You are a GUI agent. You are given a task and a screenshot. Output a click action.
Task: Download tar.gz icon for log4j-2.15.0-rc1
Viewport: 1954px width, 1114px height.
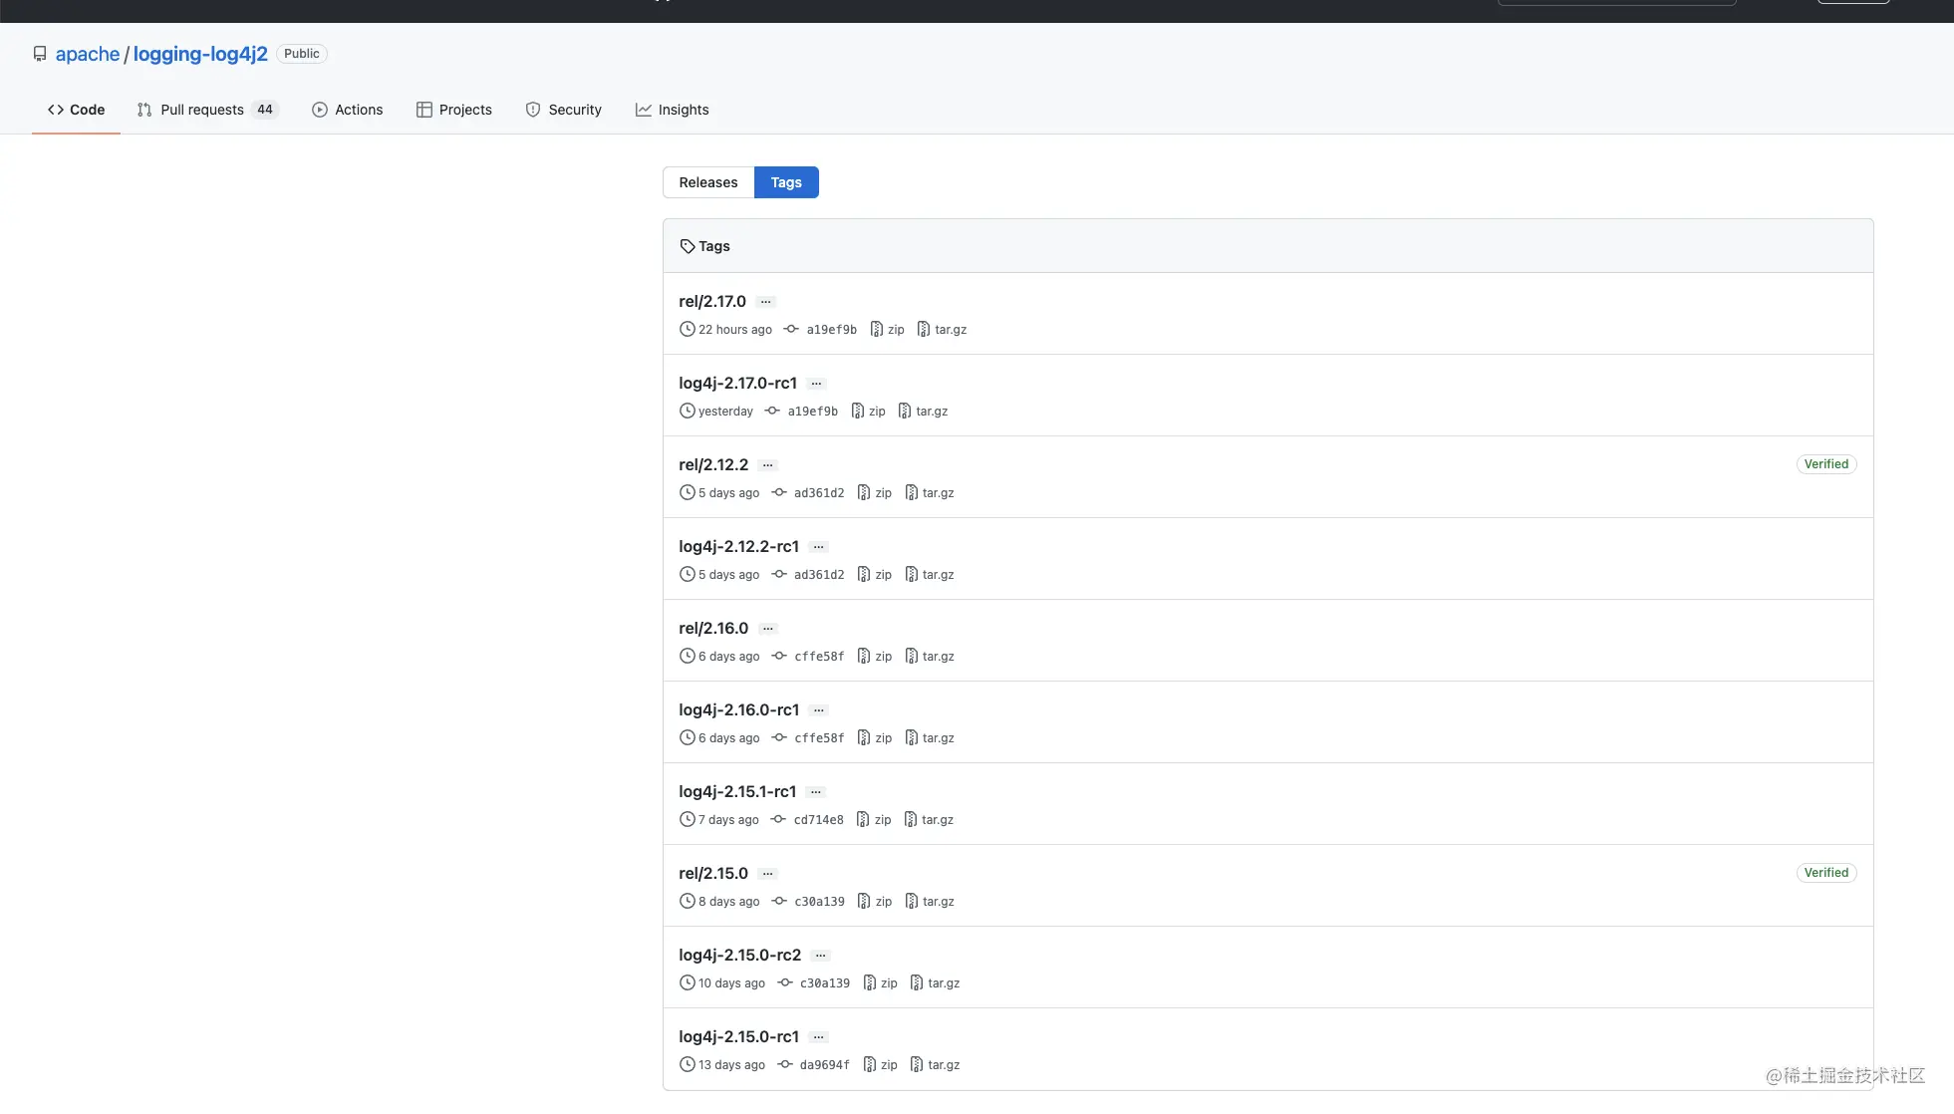tap(917, 1064)
